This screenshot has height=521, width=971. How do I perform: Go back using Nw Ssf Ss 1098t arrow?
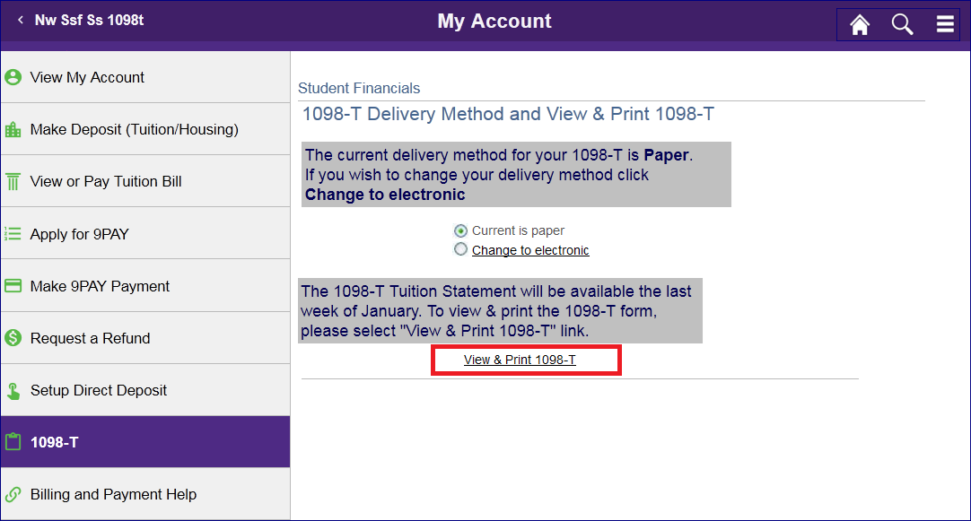pos(21,20)
